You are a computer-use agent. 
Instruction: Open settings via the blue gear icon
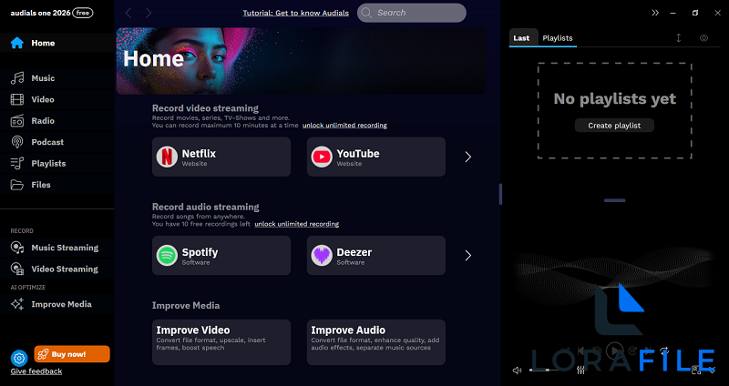[x=19, y=358]
